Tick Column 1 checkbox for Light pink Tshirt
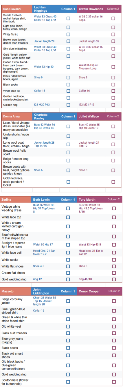Image resolution: width=125 pixels, height=392 pixels. pos(68,28)
